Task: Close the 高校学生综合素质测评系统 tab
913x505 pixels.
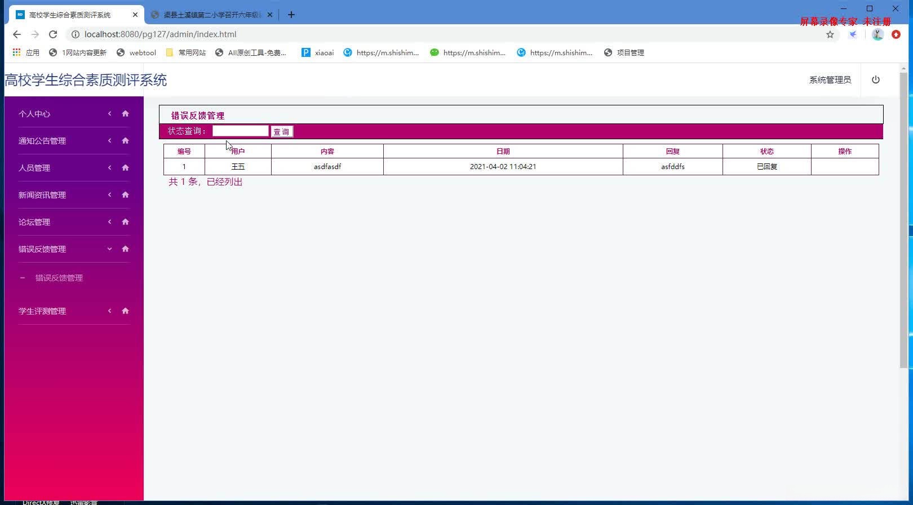Action: pyautogui.click(x=135, y=15)
